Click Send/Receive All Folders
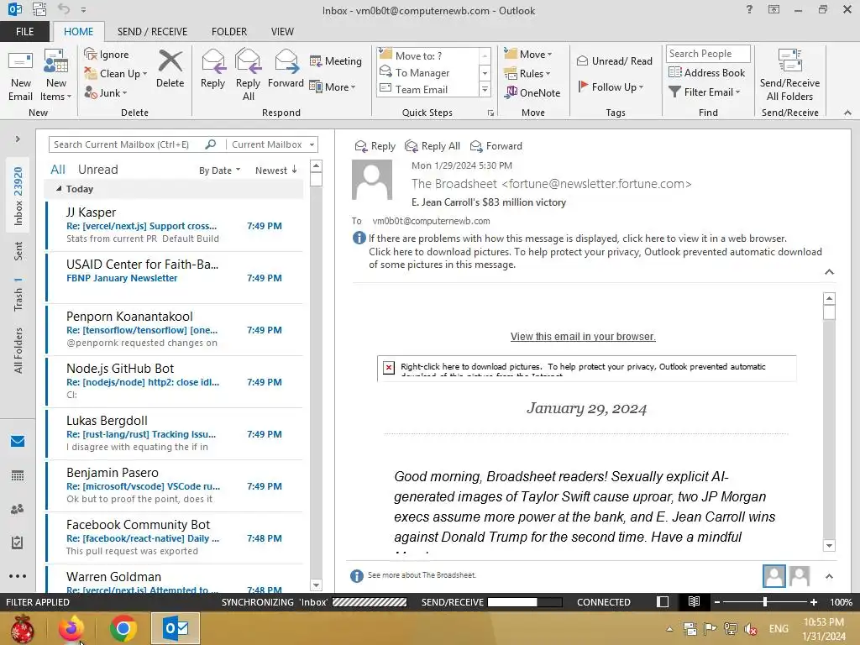 click(x=789, y=76)
